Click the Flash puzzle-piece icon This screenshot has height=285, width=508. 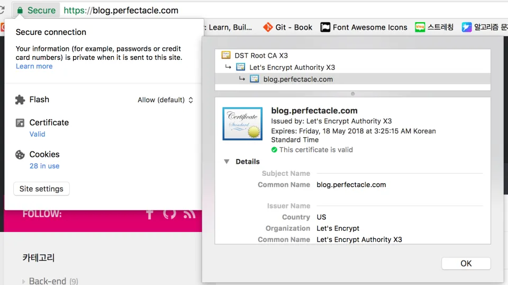click(x=20, y=100)
